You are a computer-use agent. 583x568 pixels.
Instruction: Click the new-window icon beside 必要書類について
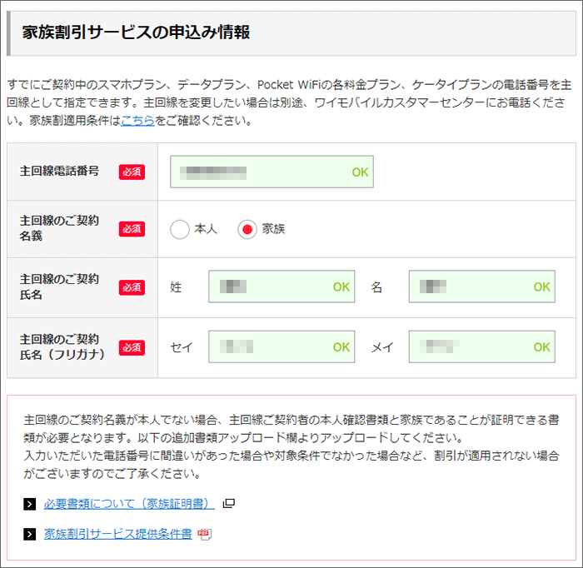coord(229,503)
